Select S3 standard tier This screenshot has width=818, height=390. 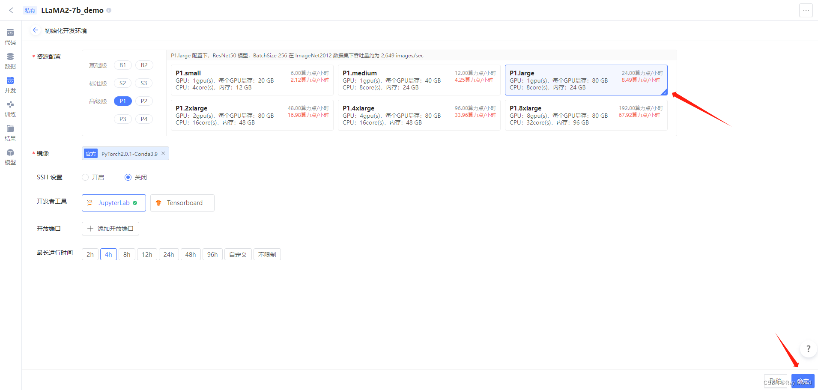pyautogui.click(x=144, y=83)
